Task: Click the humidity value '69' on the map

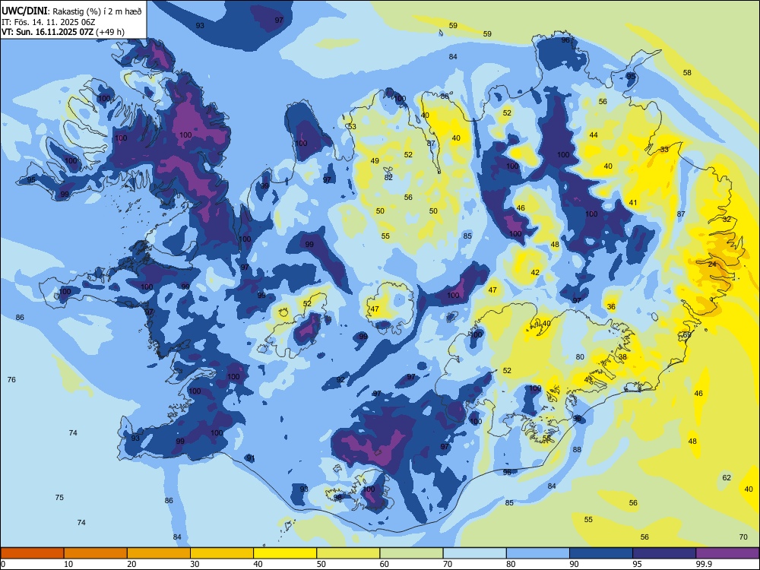Action: point(687,335)
